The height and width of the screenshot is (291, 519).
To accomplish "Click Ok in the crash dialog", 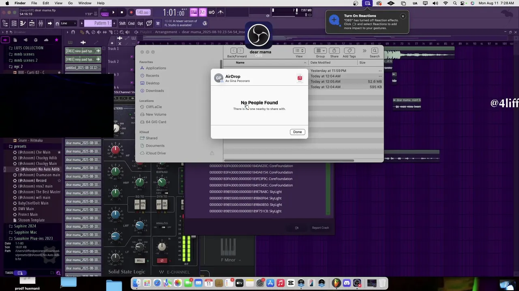I will (x=297, y=228).
